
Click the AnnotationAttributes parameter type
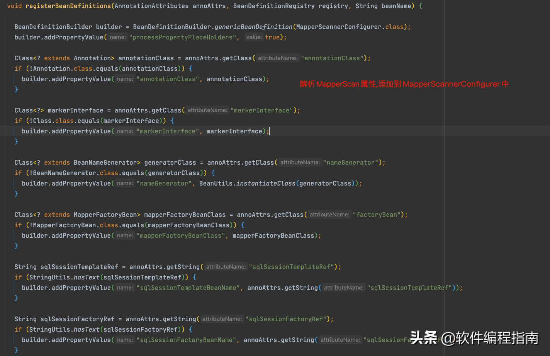click(151, 6)
